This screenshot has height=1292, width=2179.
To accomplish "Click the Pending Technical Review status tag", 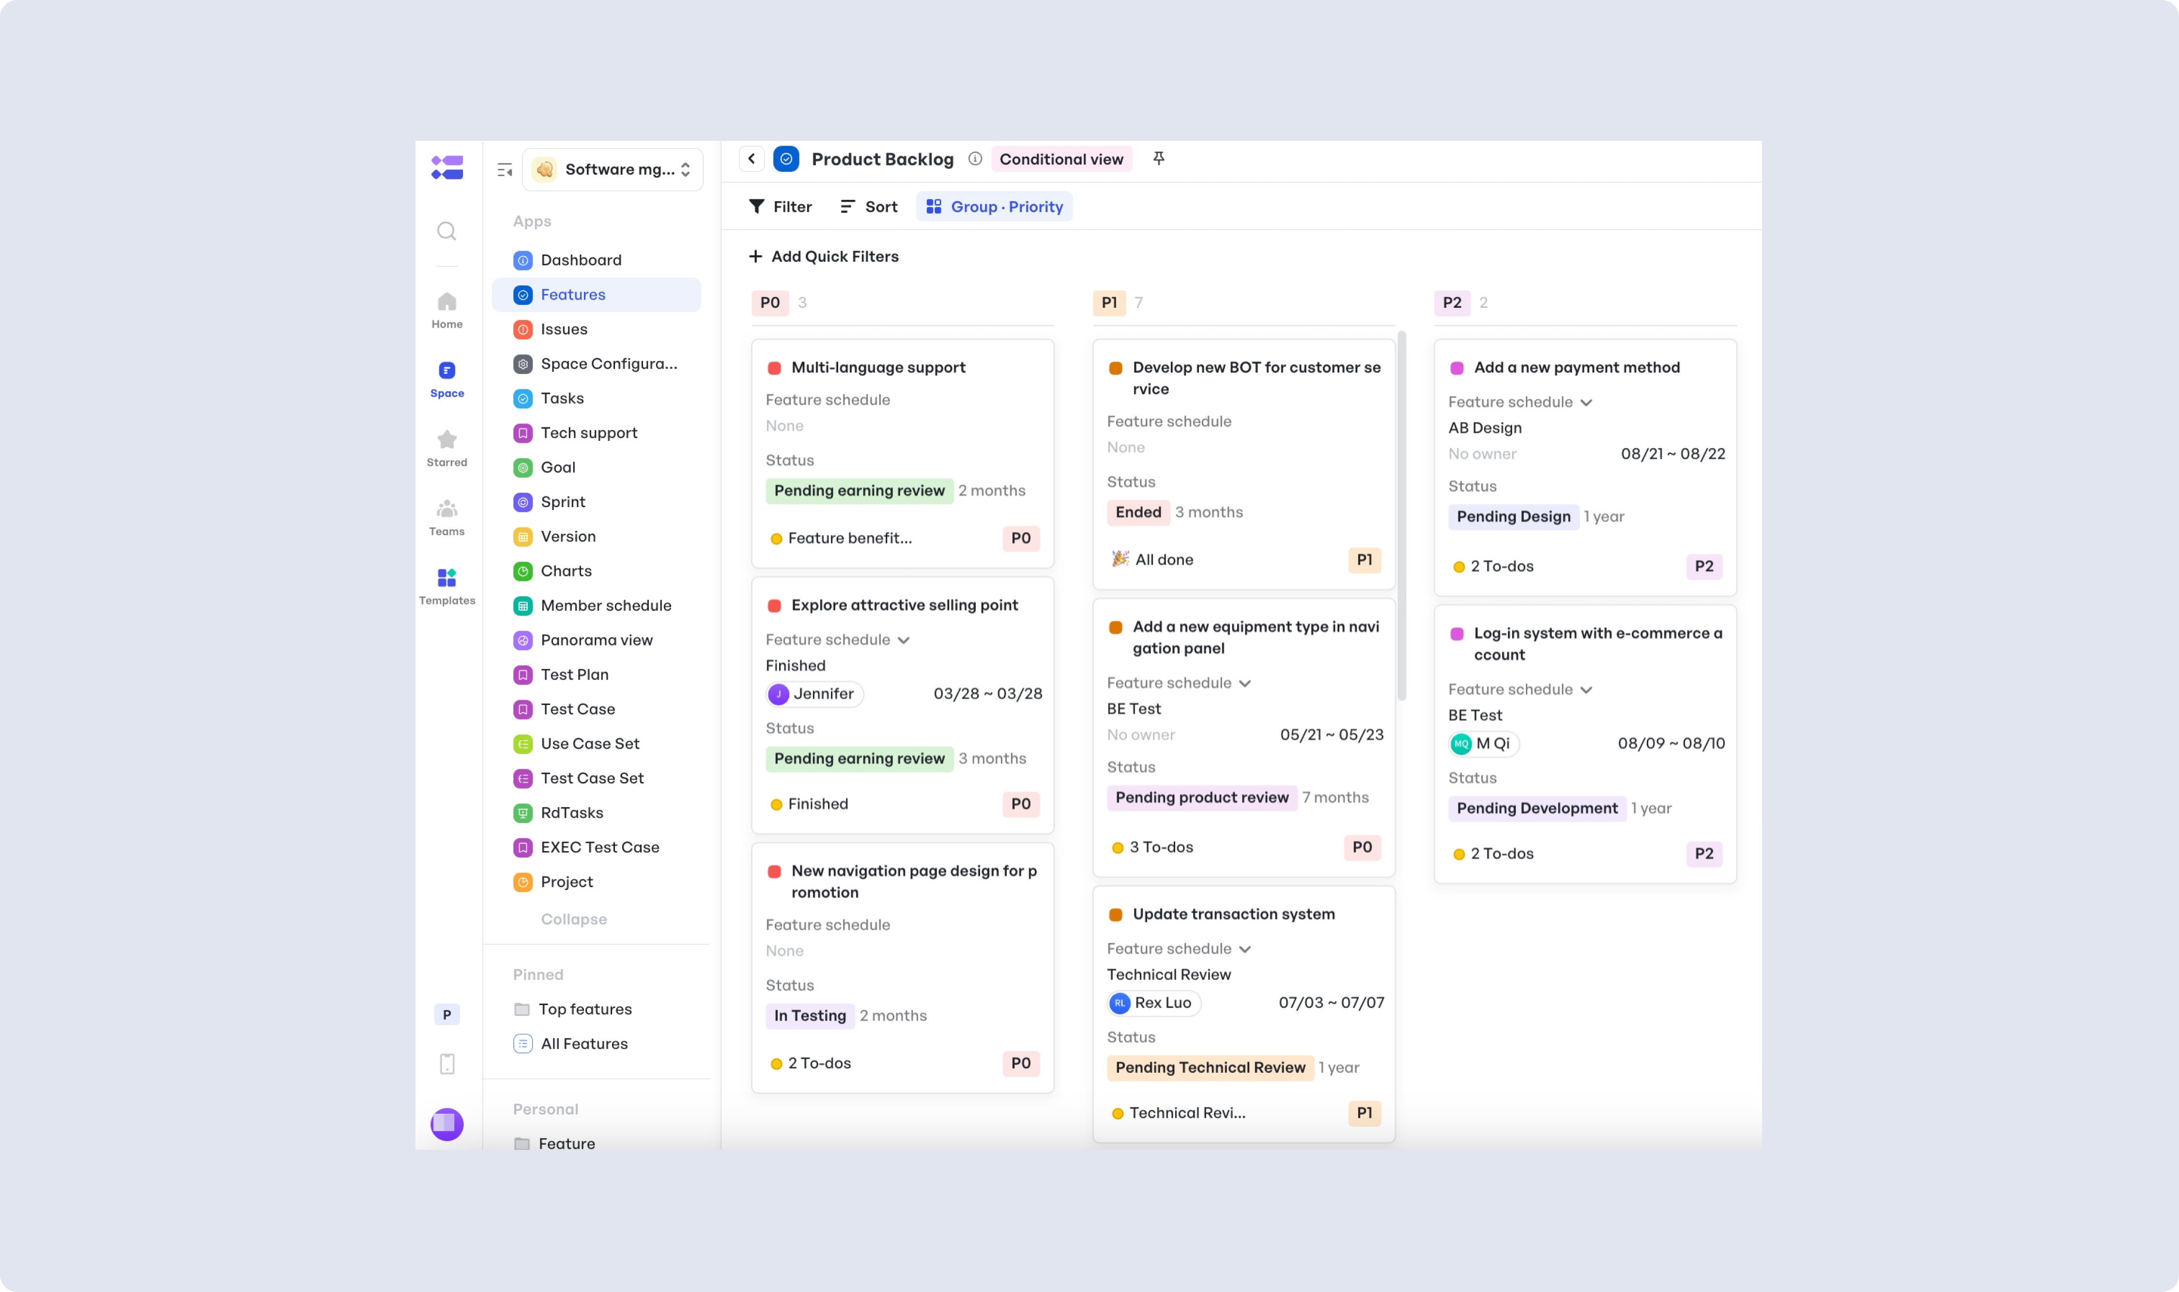I will [1210, 1067].
